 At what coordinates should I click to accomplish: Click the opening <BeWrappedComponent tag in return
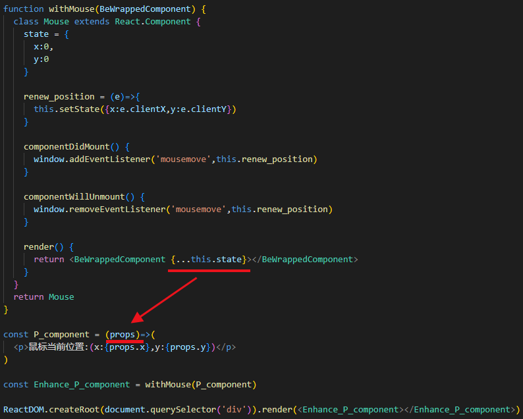click(117, 260)
